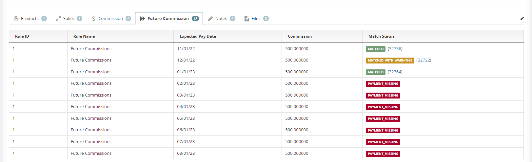Click PAYMENT_MISSING badge for 02/01/23 row
This screenshot has width=532, height=162.
tap(383, 84)
